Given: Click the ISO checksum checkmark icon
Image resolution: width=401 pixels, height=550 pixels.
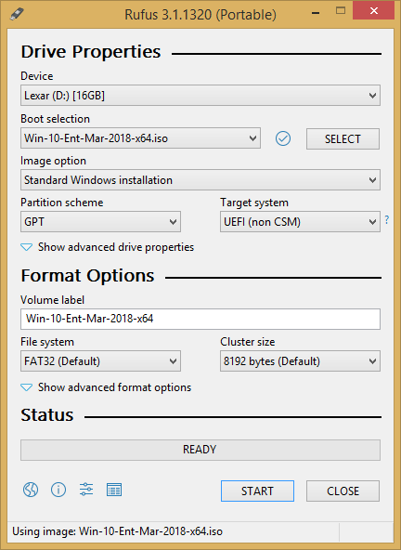Looking at the screenshot, I should coord(283,138).
